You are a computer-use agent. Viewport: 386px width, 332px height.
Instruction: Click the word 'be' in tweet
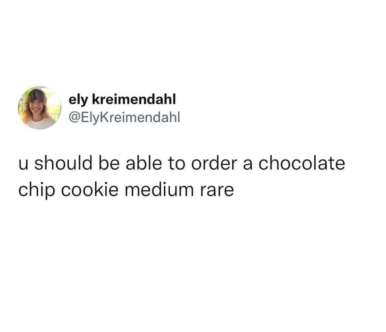(109, 163)
